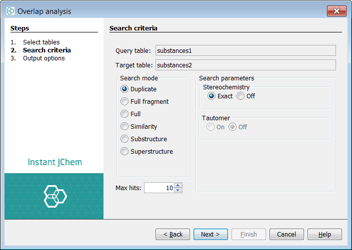Click the Instant JChem hexagon logo
The height and width of the screenshot is (250, 352).
54,196
